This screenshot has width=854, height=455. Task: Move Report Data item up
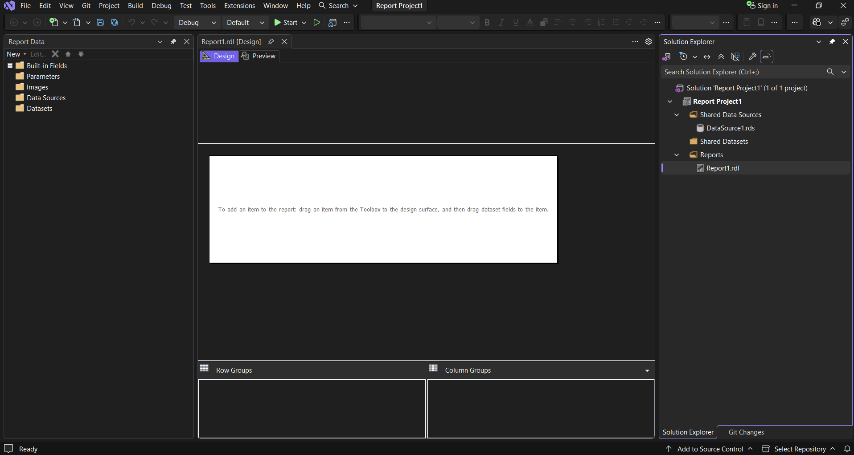[68, 54]
